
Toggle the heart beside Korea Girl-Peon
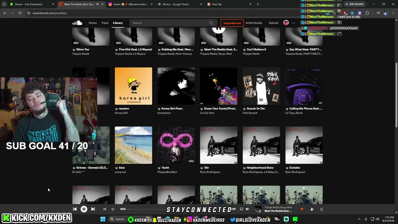159,109
